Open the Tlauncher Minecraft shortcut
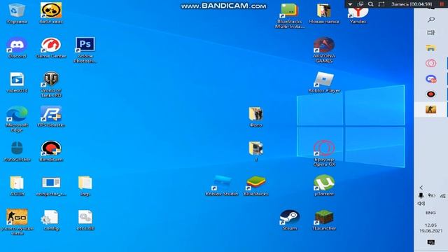The height and width of the screenshot is (252, 448). click(x=324, y=220)
